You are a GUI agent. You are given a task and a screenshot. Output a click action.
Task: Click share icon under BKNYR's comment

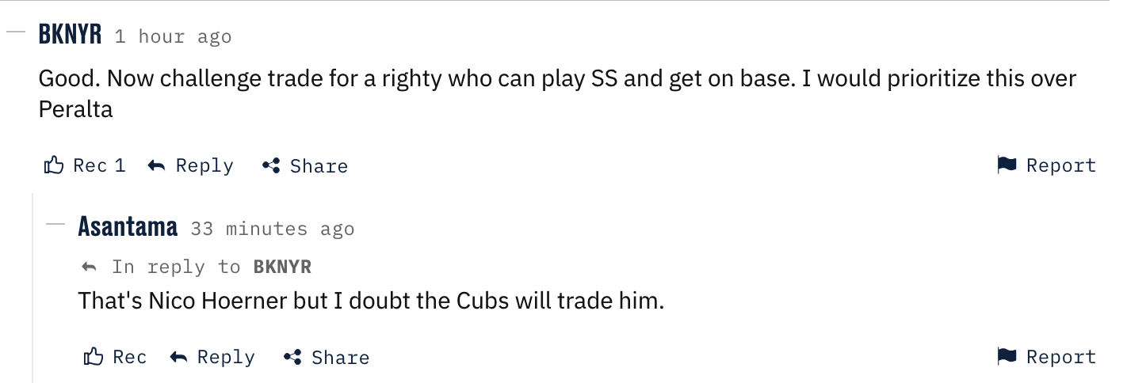[271, 165]
